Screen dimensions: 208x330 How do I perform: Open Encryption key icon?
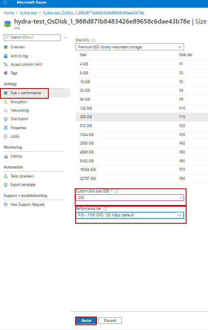click(6, 102)
